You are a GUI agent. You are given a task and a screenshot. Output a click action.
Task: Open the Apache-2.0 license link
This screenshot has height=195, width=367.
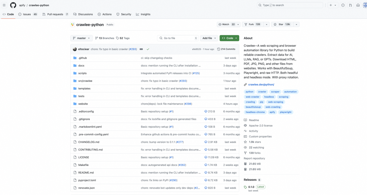[261, 126]
